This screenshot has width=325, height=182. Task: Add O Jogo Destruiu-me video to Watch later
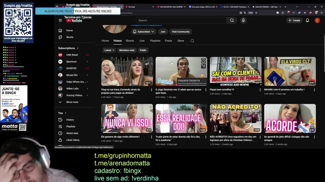(203, 61)
